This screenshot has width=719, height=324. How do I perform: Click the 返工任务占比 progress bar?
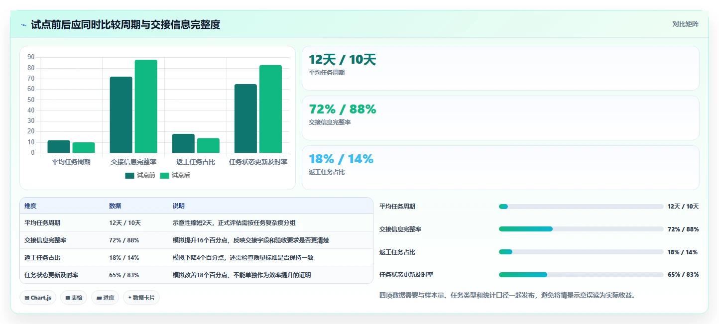click(581, 252)
